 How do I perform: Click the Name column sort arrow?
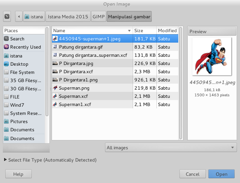point(129,31)
